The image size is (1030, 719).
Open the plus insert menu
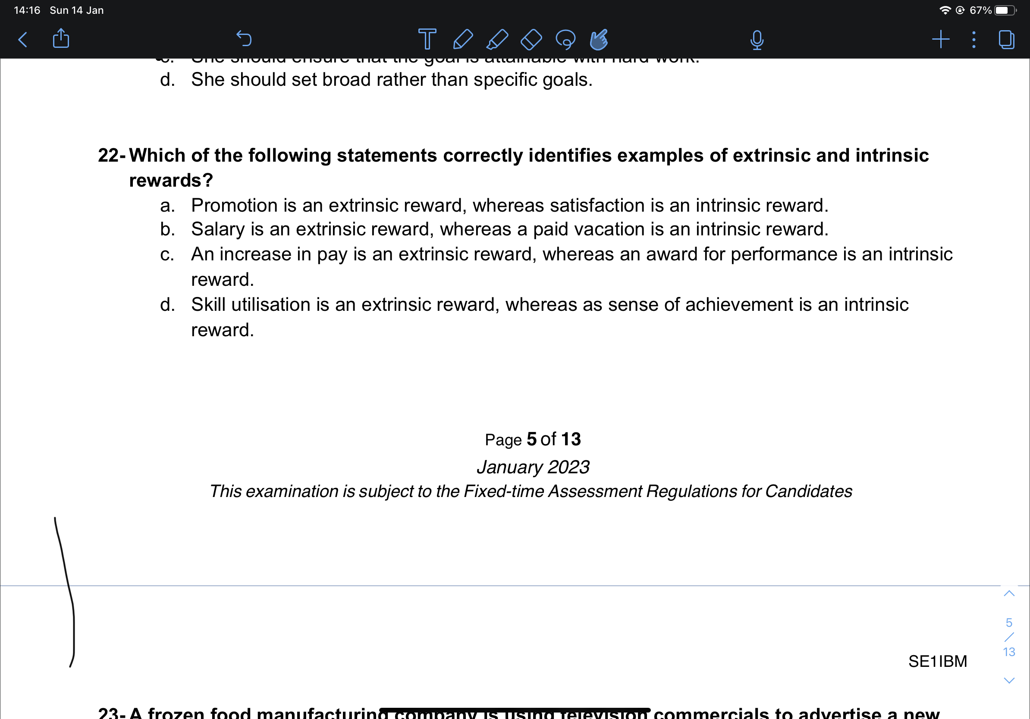pos(940,40)
